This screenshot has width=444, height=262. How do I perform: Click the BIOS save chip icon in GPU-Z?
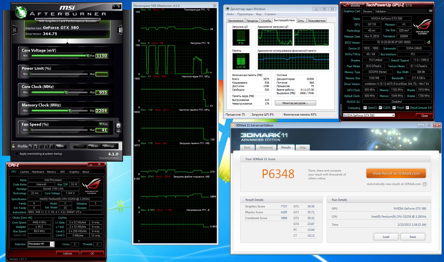(429, 42)
